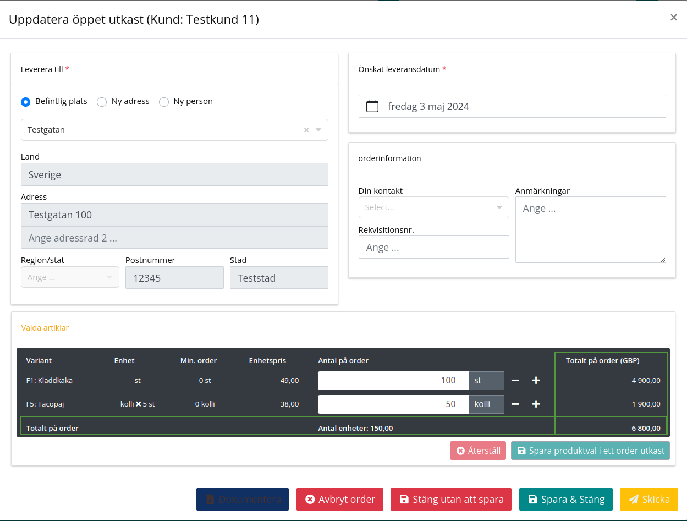The width and height of the screenshot is (687, 521).
Task: Choose Ny adress as delivery option
Action: pos(101,102)
